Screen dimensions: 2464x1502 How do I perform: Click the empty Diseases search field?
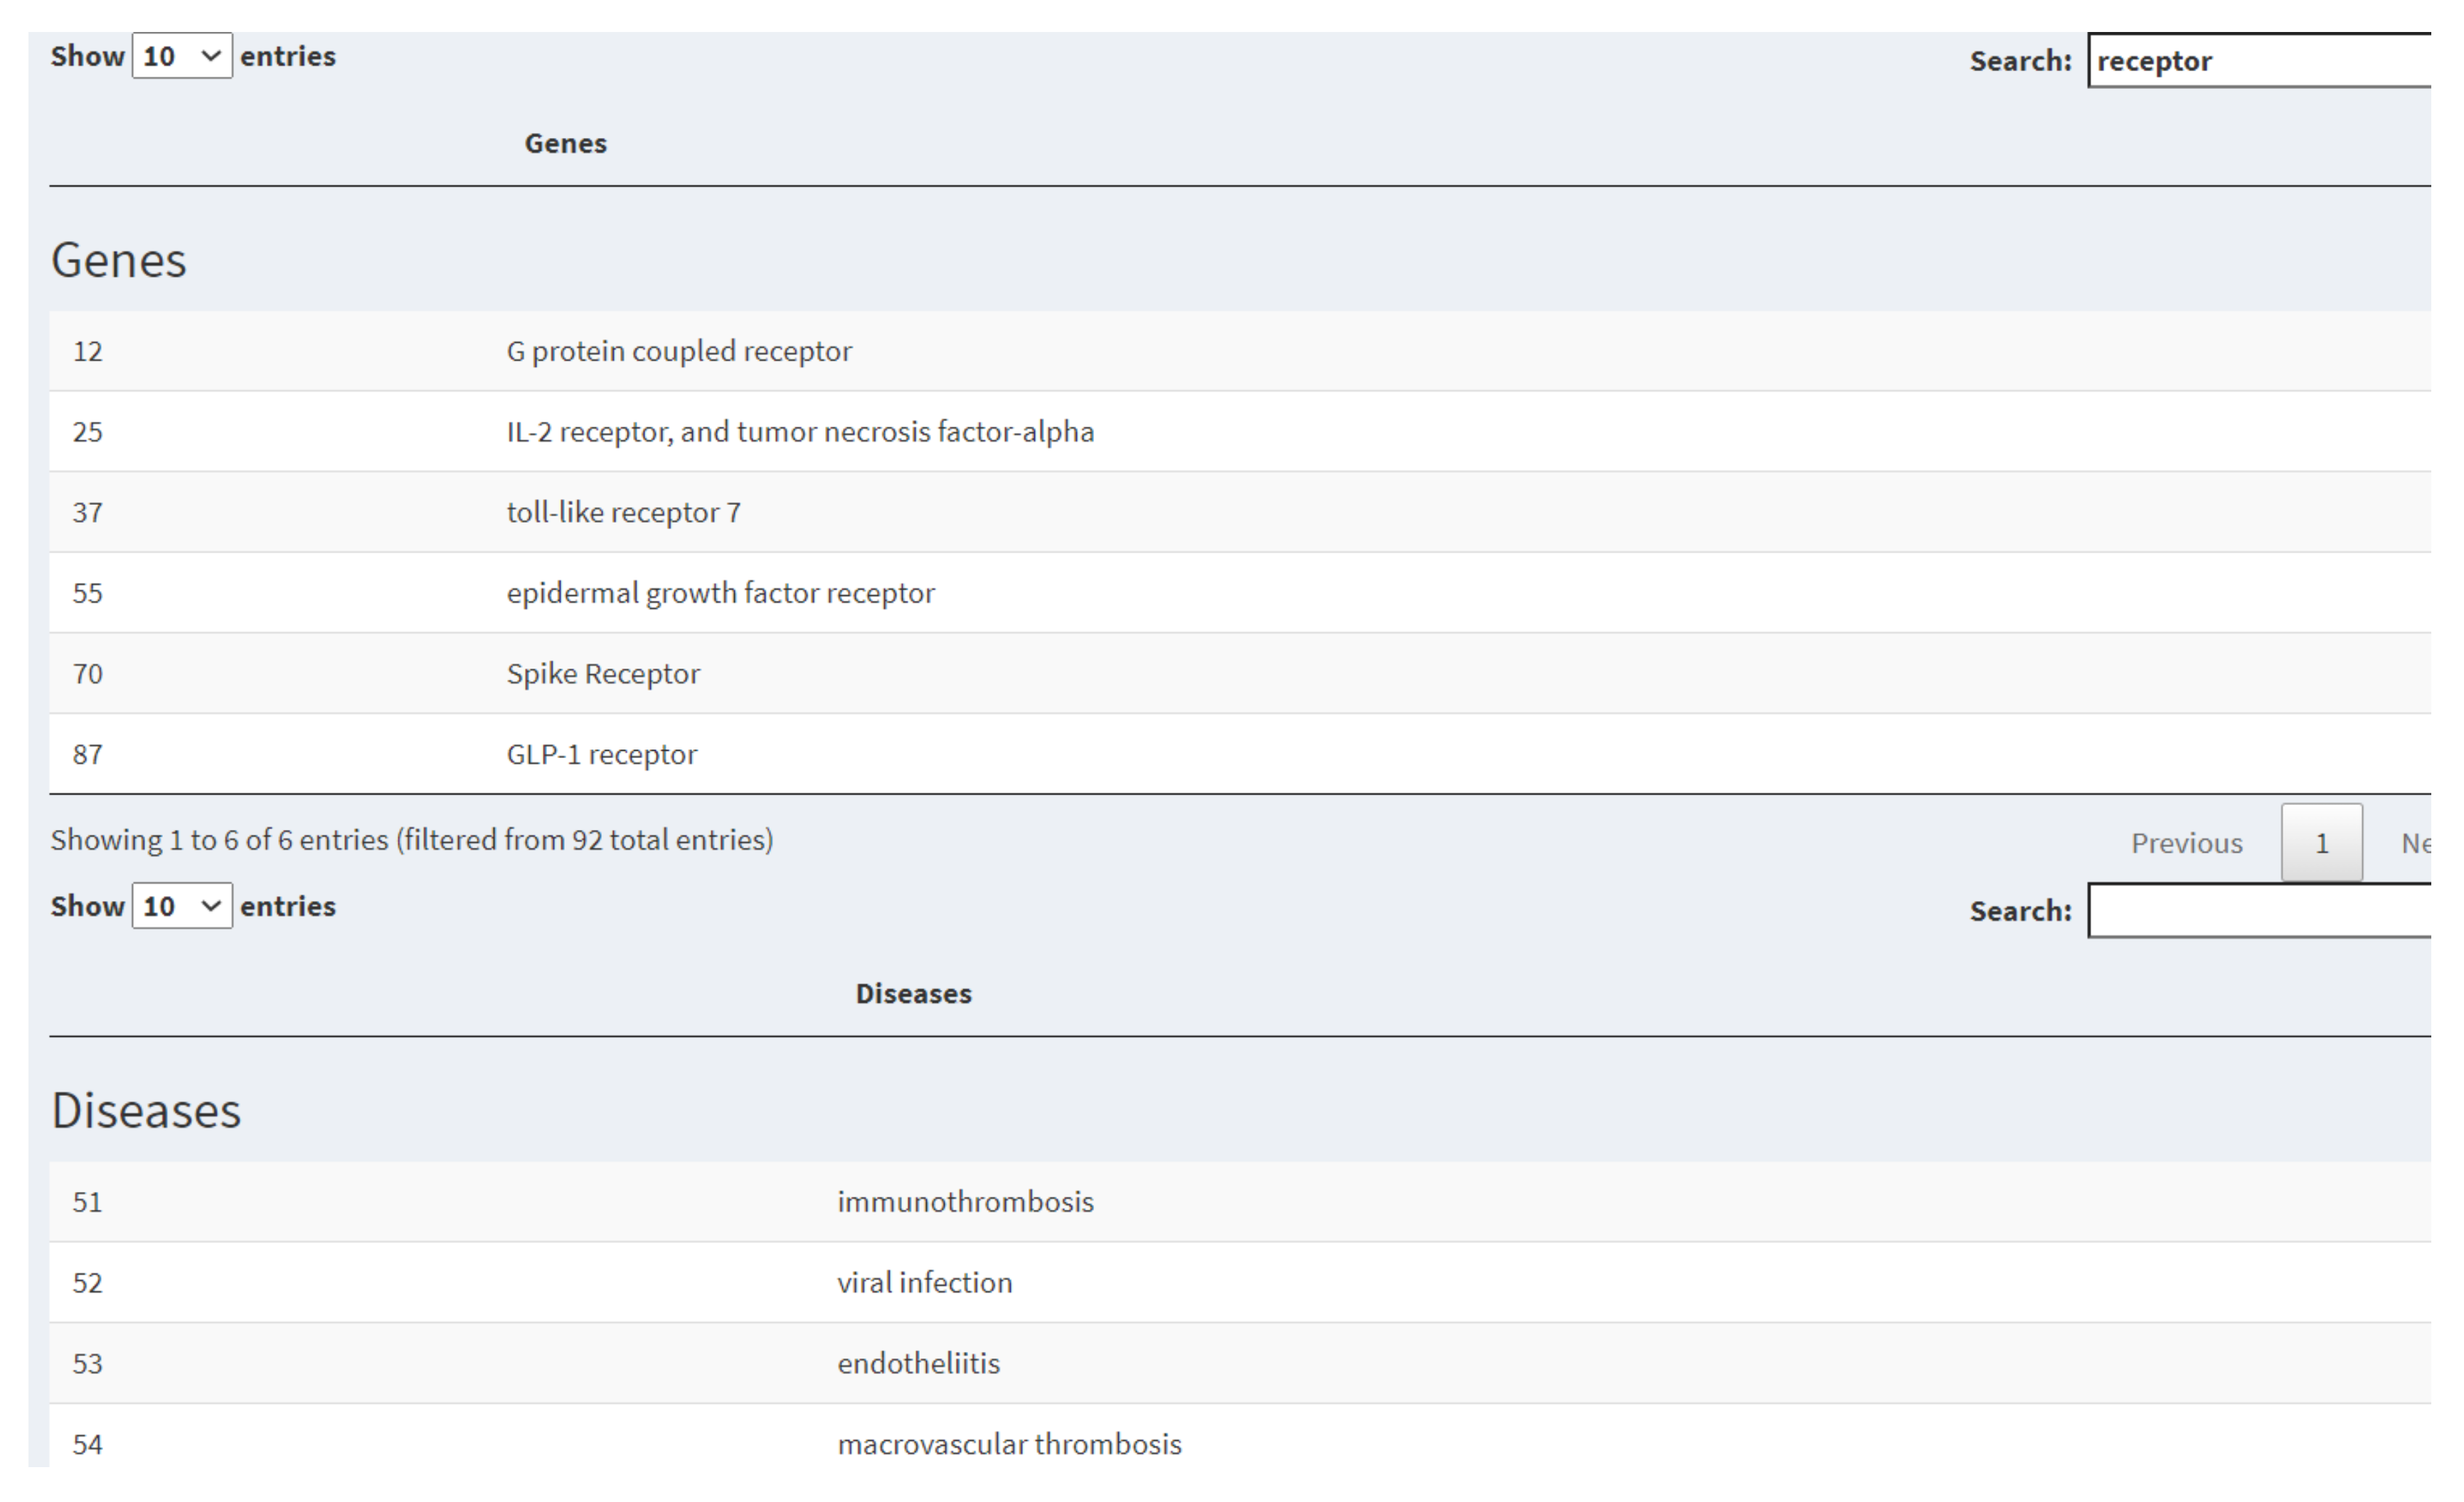pyautogui.click(x=2260, y=911)
